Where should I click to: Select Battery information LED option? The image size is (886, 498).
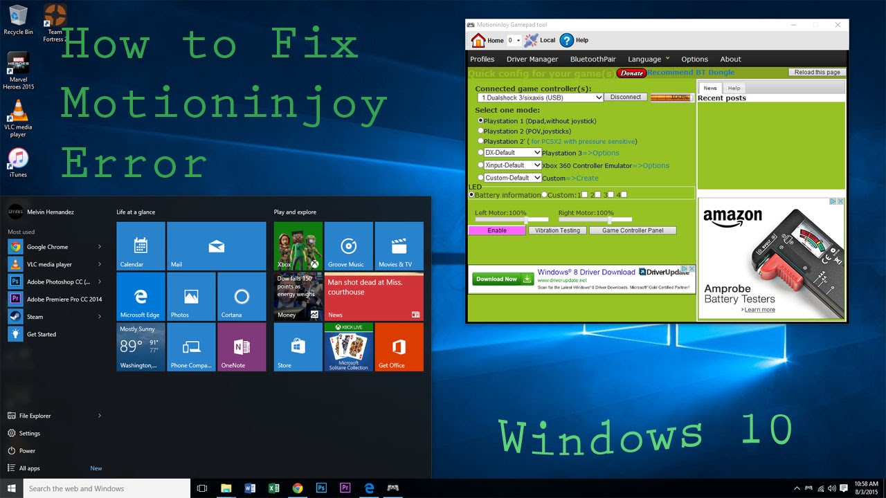(472, 194)
